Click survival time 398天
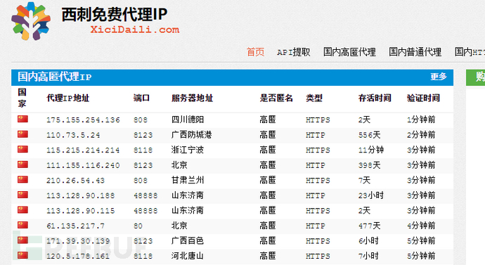The height and width of the screenshot is (265, 485). coord(369,165)
